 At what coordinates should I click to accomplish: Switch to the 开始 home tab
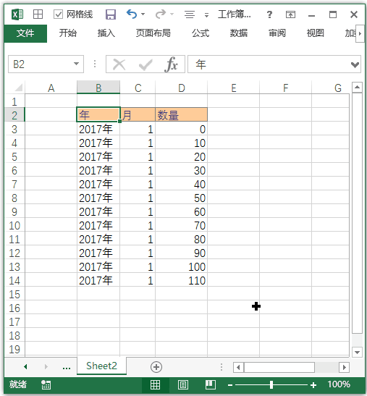click(x=68, y=33)
